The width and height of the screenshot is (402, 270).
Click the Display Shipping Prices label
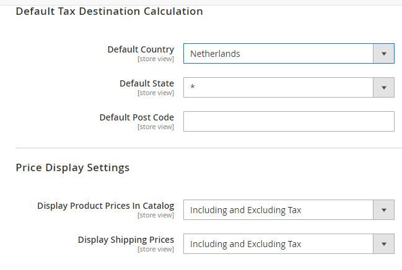click(126, 240)
